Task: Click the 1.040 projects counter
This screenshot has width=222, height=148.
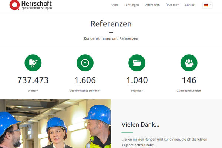Action: click(x=137, y=80)
